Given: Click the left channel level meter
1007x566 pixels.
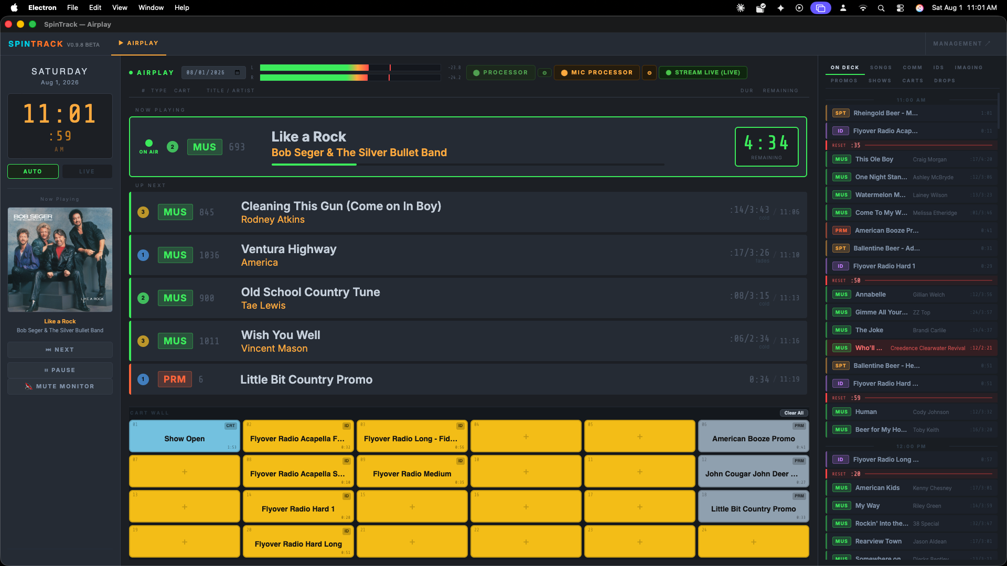Looking at the screenshot, I should [350, 68].
